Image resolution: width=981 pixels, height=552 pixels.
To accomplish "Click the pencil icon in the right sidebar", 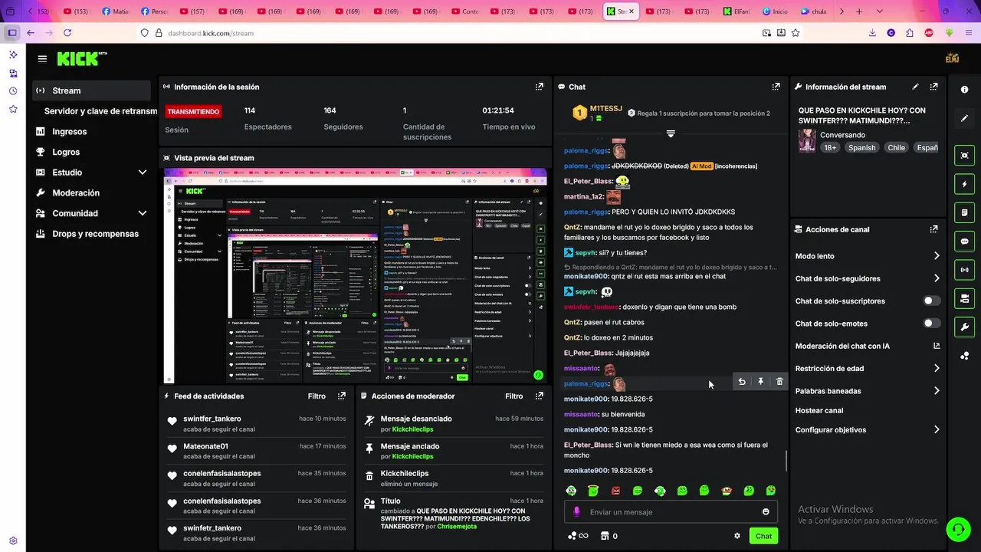I will pos(964,119).
